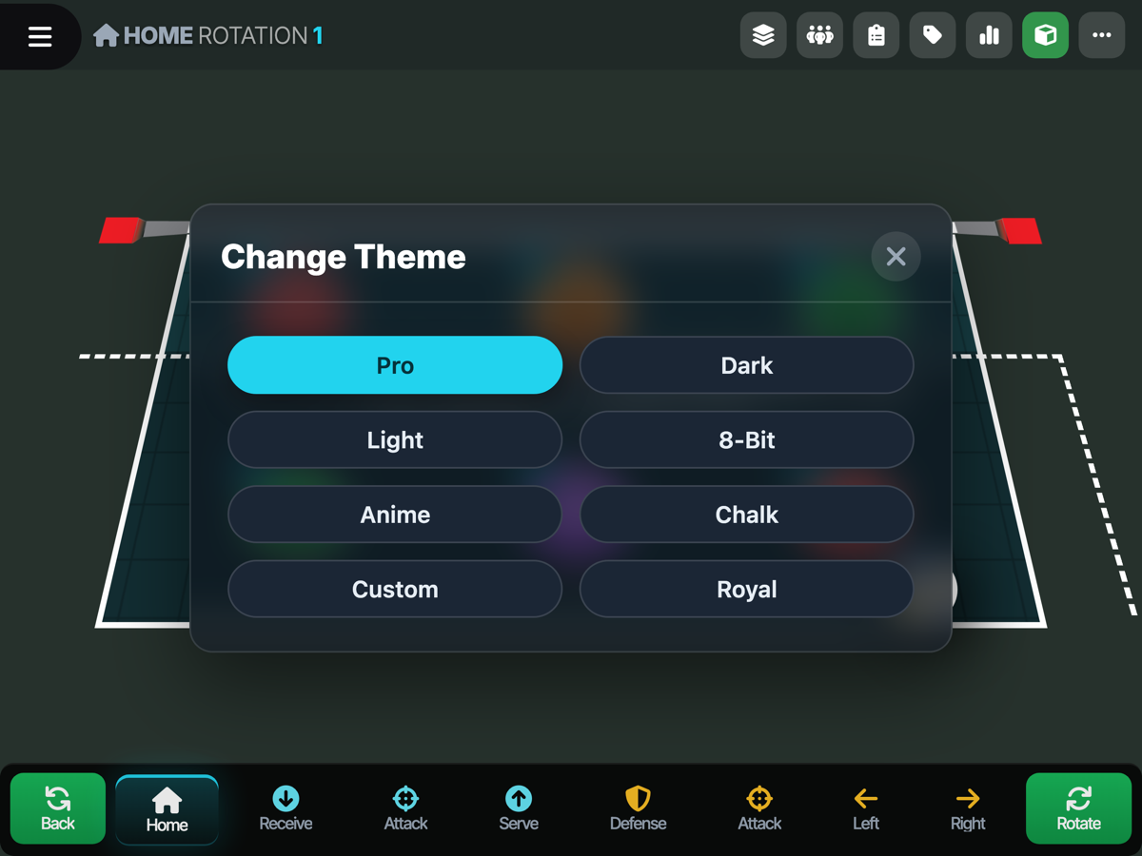This screenshot has width=1142, height=856.
Task: Open the hamburger menu
Action: pos(40,36)
